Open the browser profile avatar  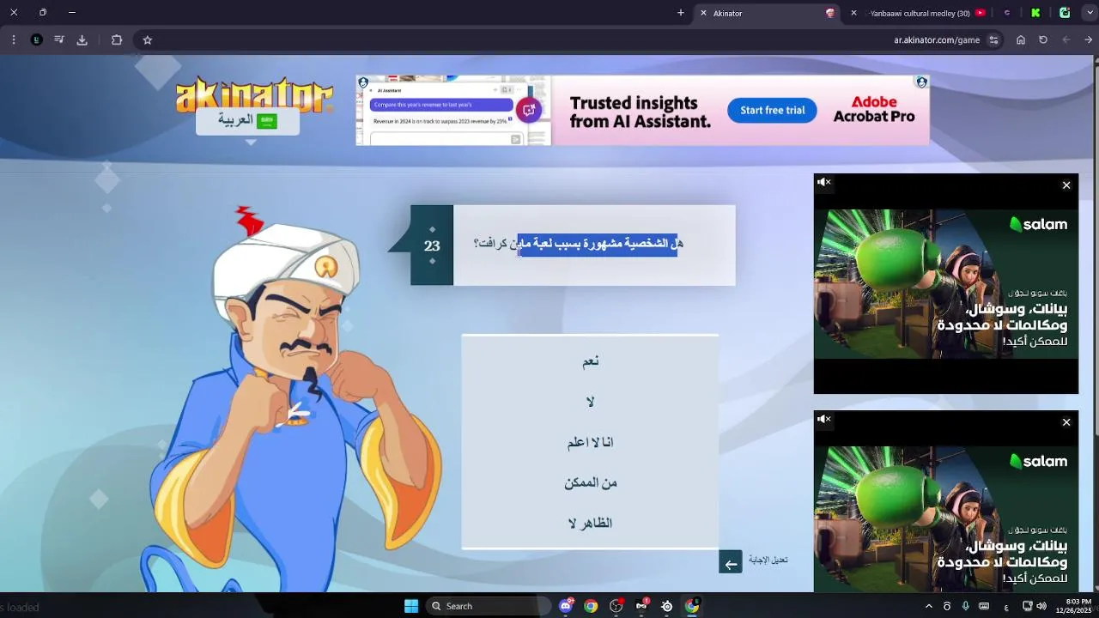(36, 39)
